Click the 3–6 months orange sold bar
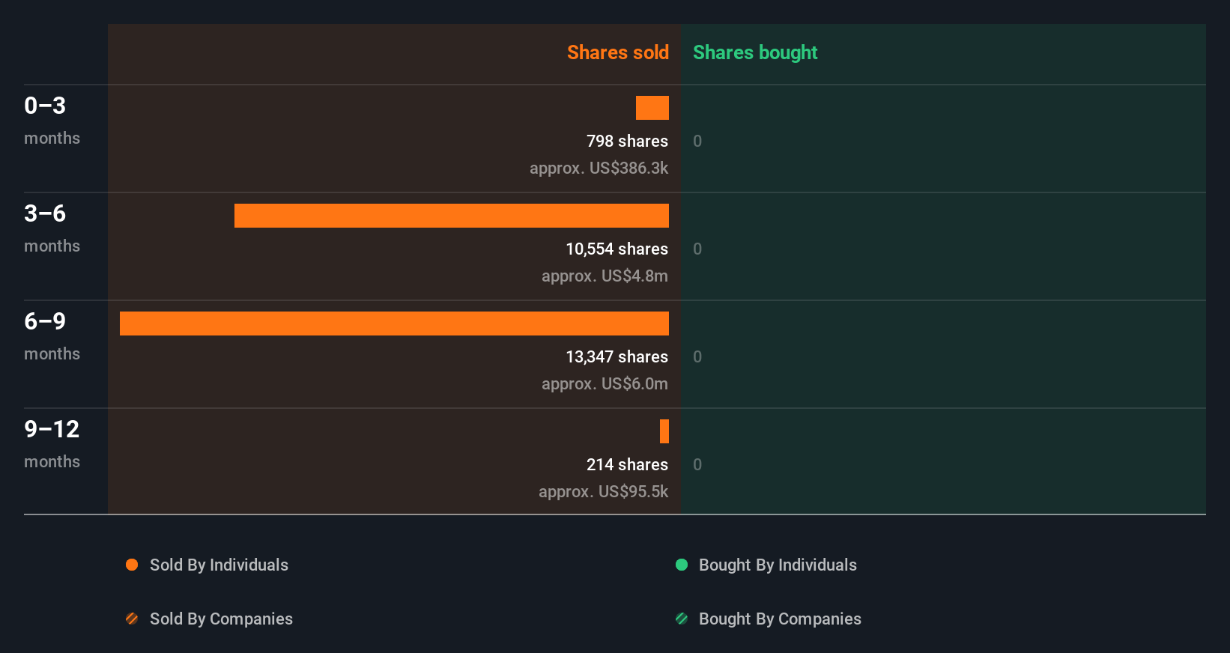 click(x=452, y=216)
